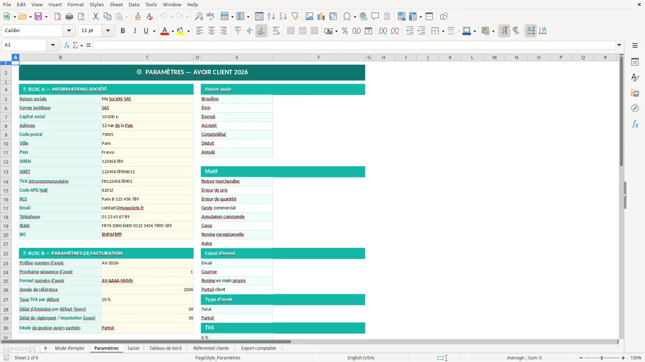Image resolution: width=645 pixels, height=362 pixels.
Task: Toggle Align Left button
Action: pos(200,31)
